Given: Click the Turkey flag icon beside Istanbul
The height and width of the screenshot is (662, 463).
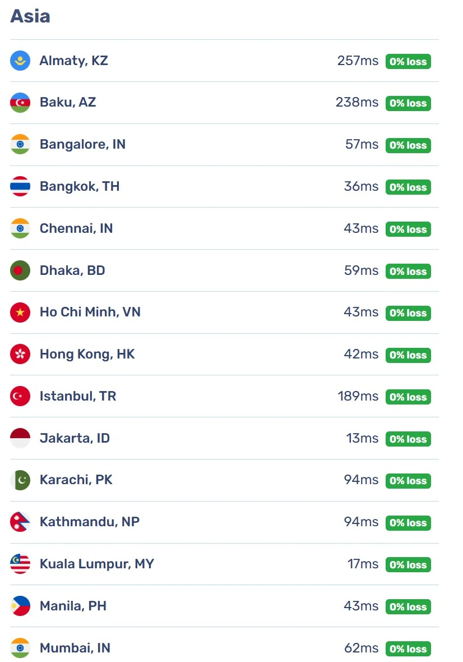Looking at the screenshot, I should tap(20, 396).
